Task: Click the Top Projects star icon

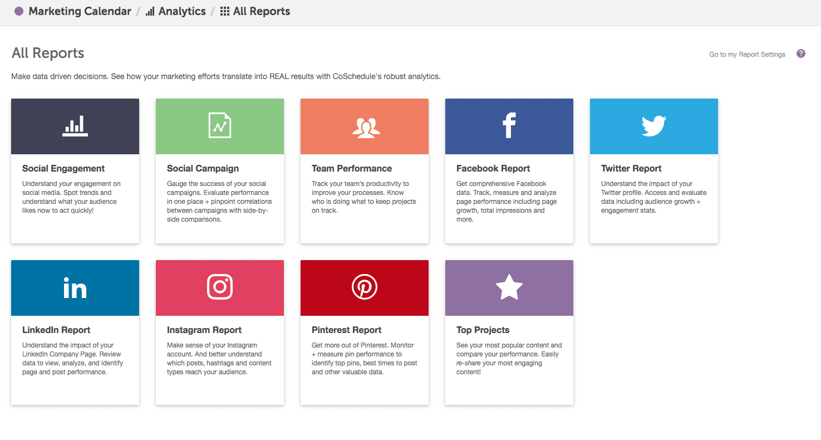Action: (x=509, y=287)
